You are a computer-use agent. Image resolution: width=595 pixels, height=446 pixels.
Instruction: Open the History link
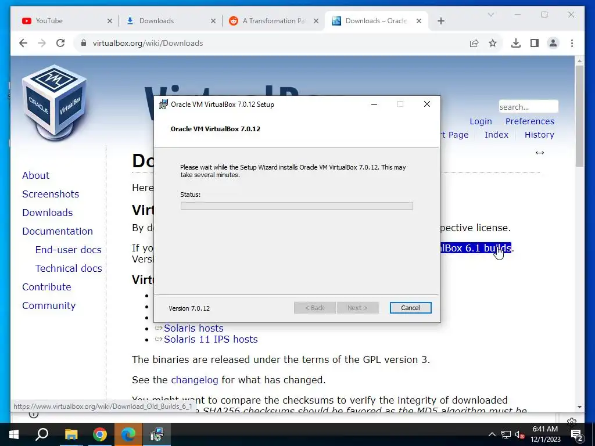click(x=539, y=135)
